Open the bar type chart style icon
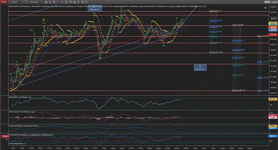The width and height of the screenshot is (278, 150). pos(46,2)
